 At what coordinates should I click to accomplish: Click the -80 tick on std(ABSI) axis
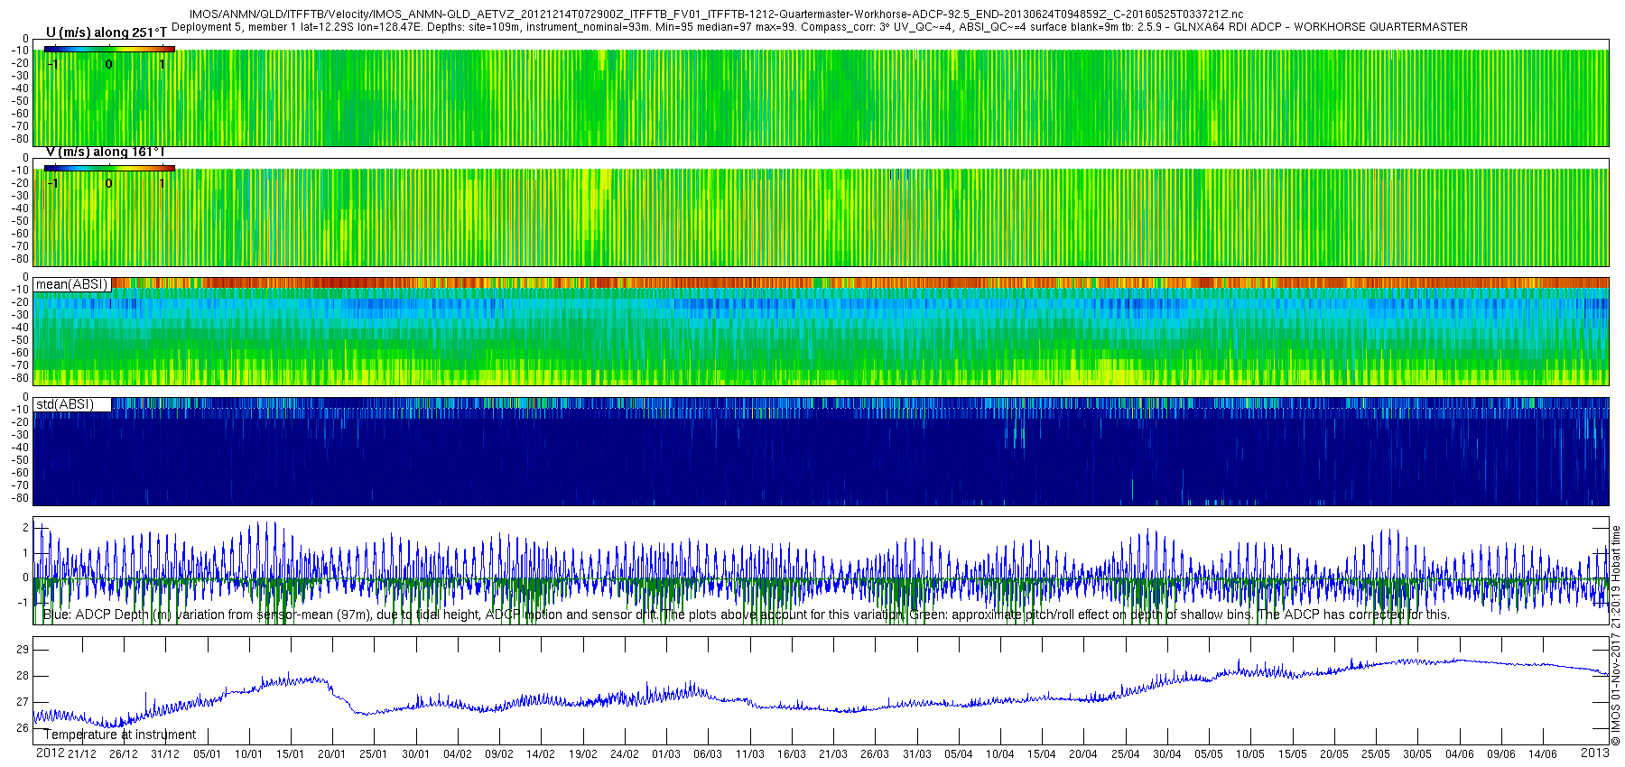(20, 498)
